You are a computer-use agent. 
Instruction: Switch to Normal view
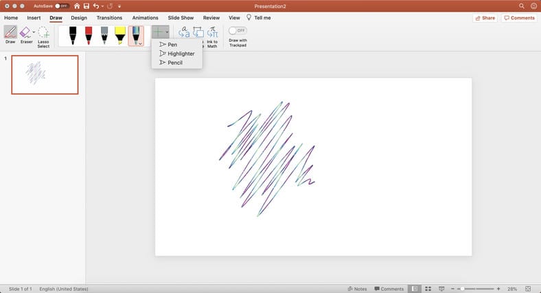click(415, 289)
